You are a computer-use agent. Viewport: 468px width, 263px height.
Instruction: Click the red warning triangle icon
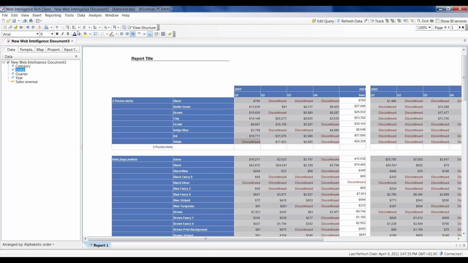[39, 27]
